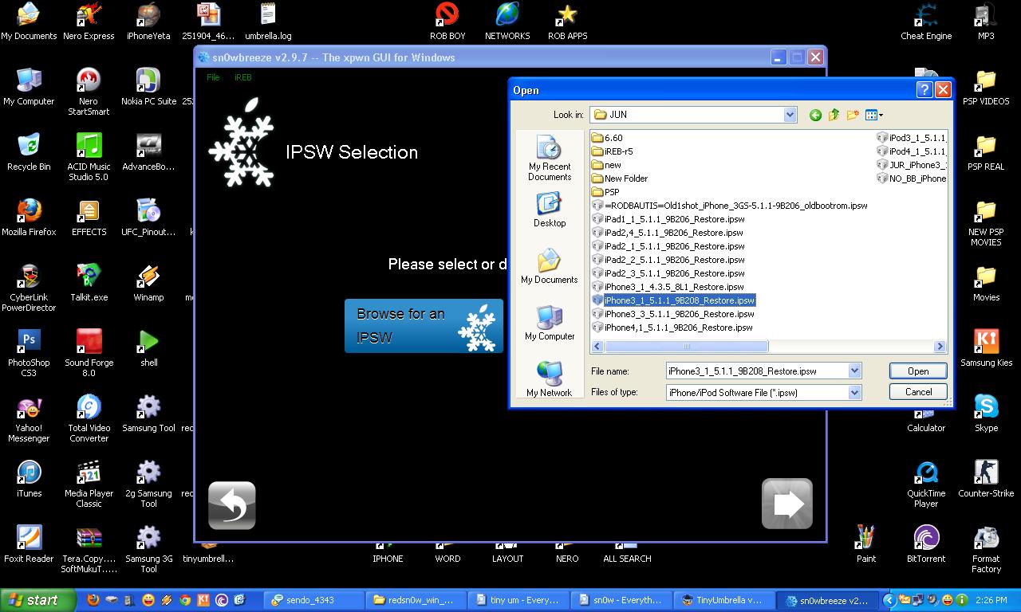Select iPhone4,1_5.1.1_9B206_Restore.ipsw file
1021x612 pixels.
[x=672, y=328]
